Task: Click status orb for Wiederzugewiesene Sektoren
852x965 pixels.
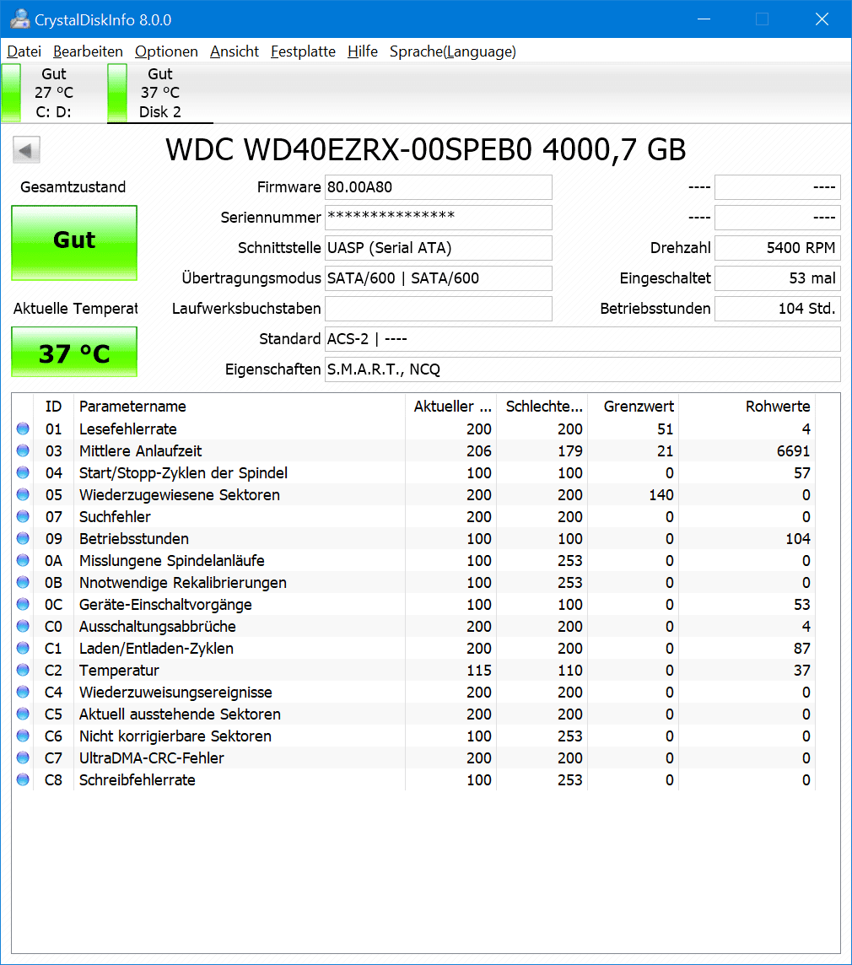Action: (23, 494)
